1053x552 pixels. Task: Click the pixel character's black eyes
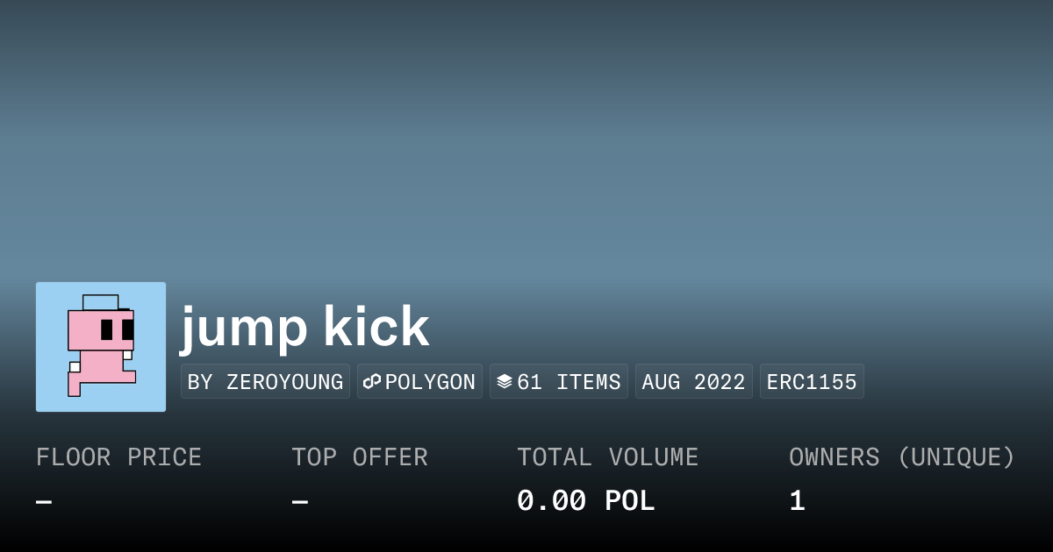point(117,329)
